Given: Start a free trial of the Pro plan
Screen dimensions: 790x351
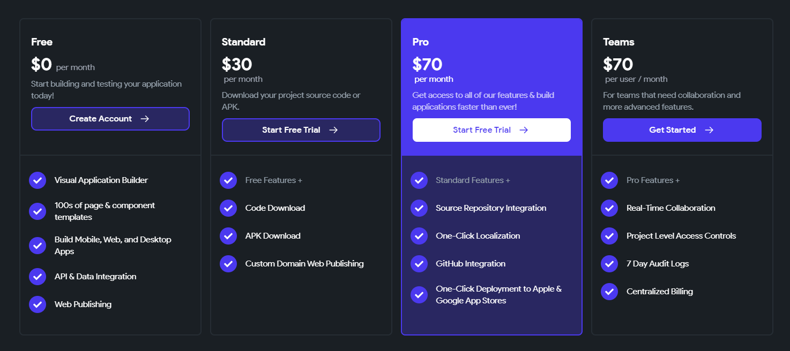Looking at the screenshot, I should tap(491, 129).
